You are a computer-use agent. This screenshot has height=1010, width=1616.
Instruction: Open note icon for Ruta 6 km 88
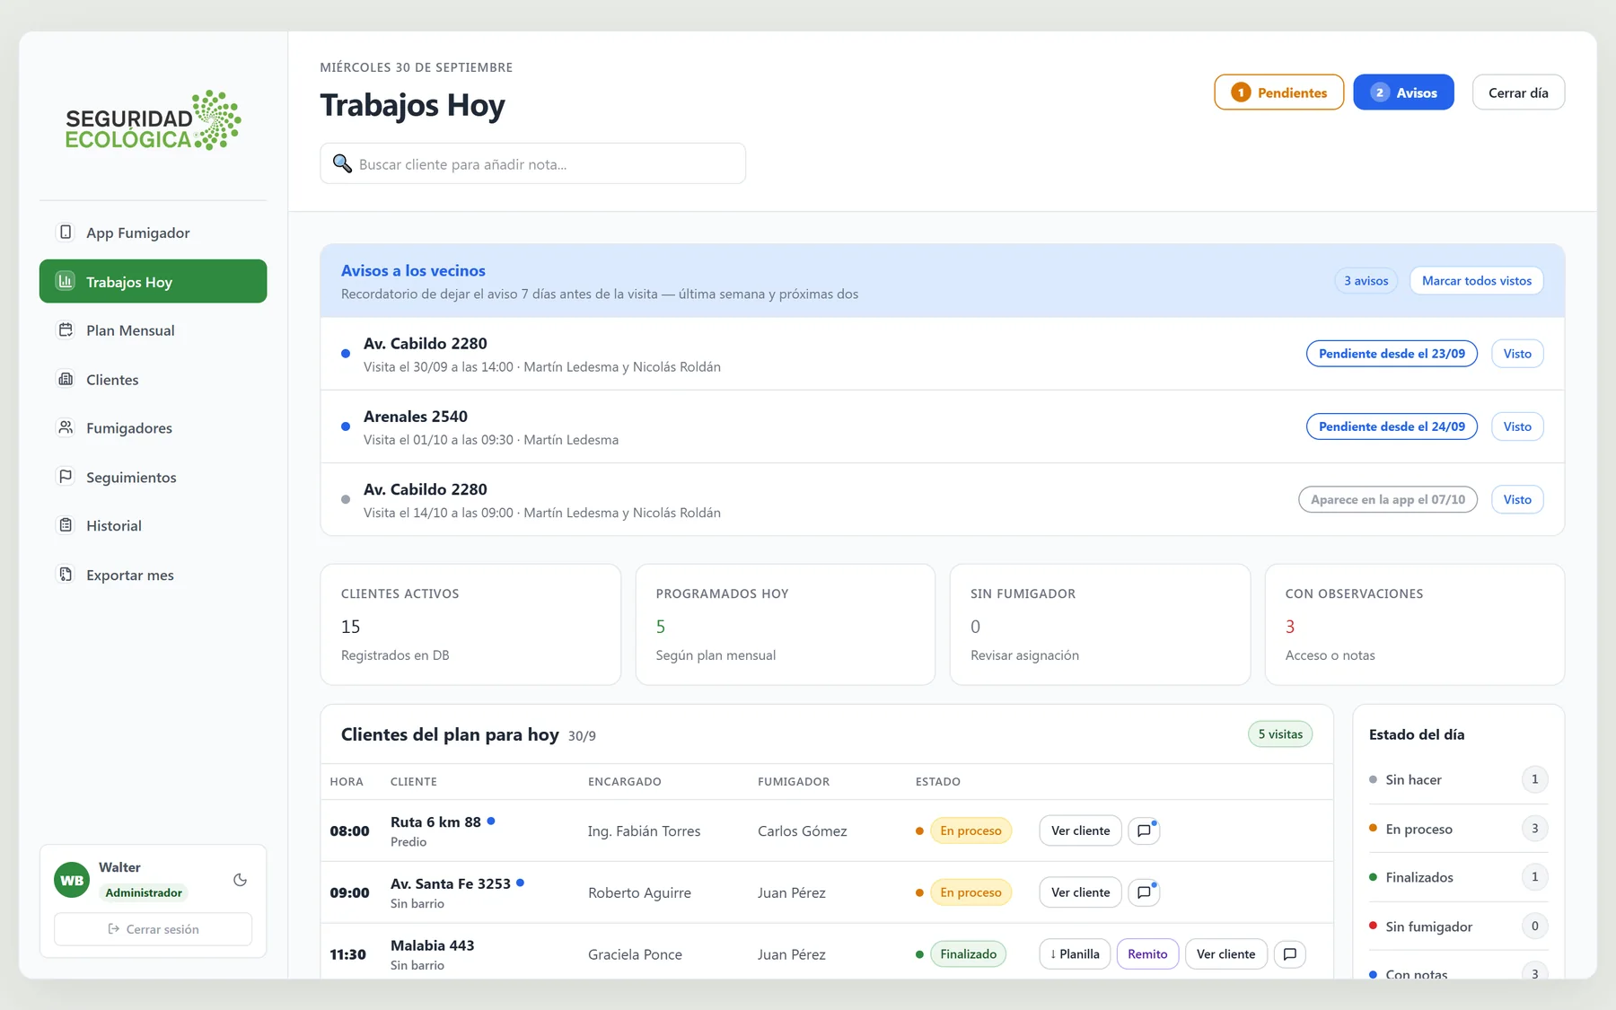click(x=1144, y=830)
